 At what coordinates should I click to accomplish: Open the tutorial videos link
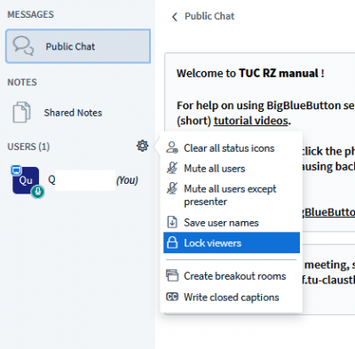pos(251,121)
